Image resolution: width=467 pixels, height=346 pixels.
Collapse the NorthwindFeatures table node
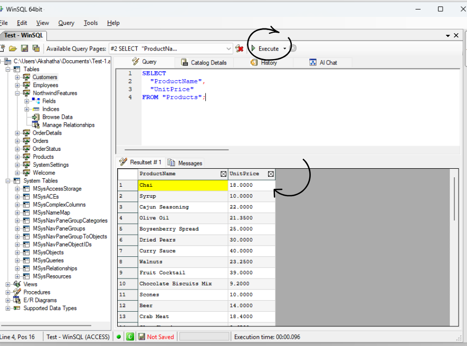tap(17, 93)
